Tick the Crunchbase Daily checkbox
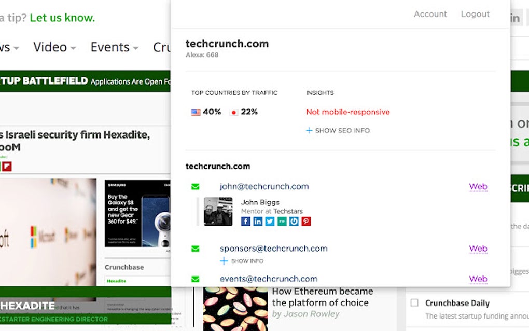529x331 pixels. point(414,302)
